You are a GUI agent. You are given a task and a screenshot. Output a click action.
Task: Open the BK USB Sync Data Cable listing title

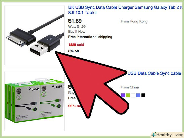coord(126,10)
